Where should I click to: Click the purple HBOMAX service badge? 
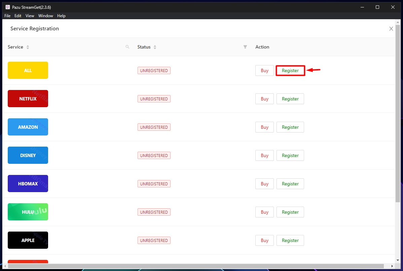(28, 184)
